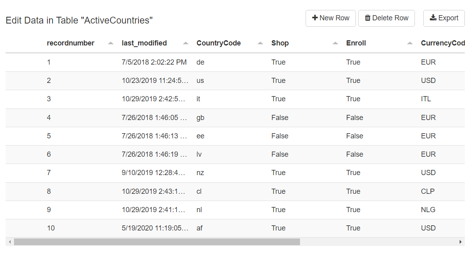Viewport: 470px width, 260px height.
Task: Select the row with country code de
Action: 200,62
